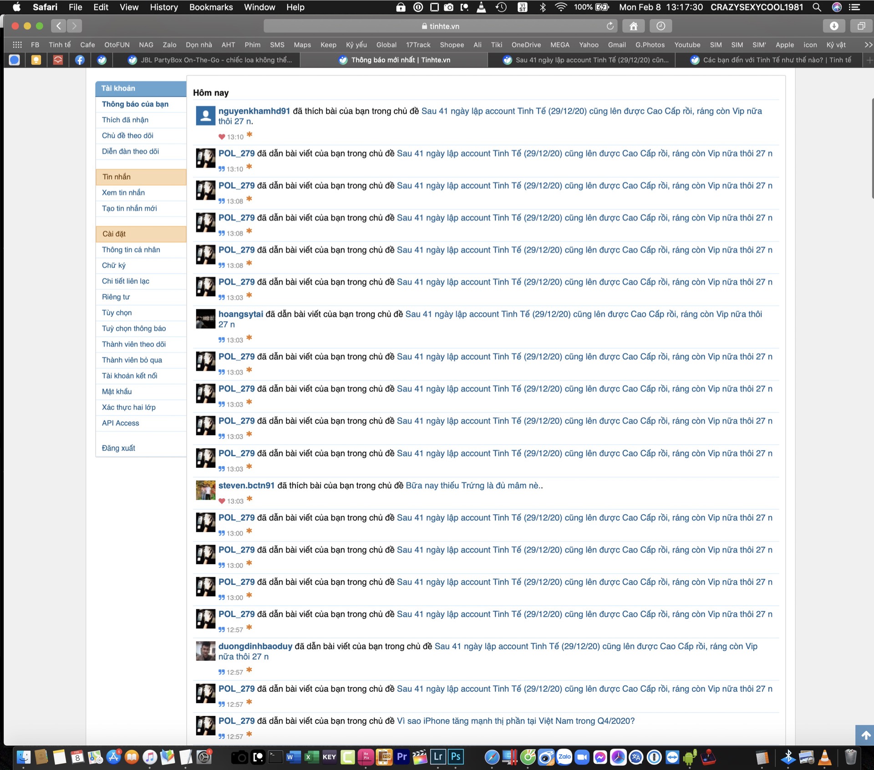Show Safari downloads

(834, 26)
